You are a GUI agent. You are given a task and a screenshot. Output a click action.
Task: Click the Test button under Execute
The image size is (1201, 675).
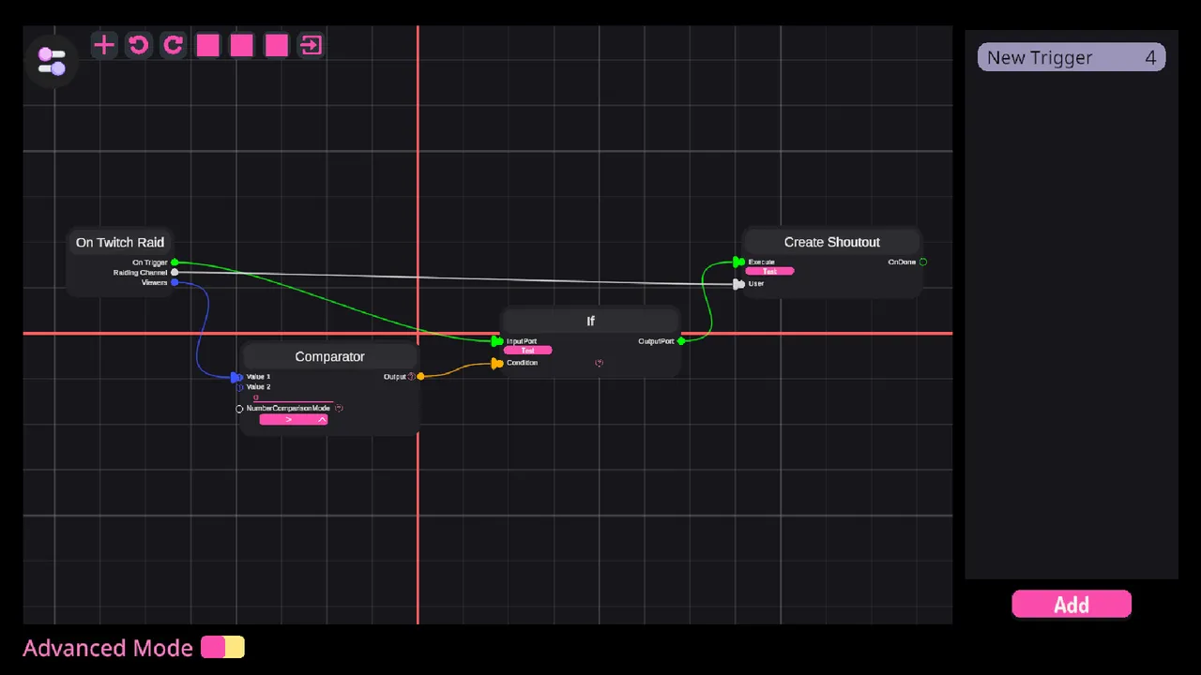(x=769, y=272)
